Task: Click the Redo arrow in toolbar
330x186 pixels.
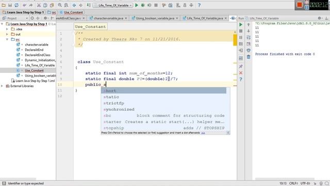Action: coord(31,5)
